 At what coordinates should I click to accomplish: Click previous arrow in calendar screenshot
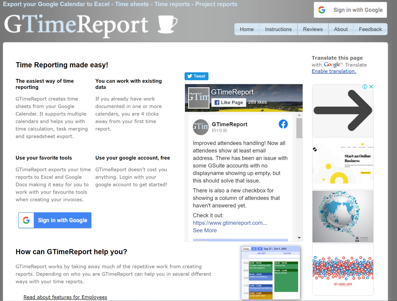(x=254, y=249)
